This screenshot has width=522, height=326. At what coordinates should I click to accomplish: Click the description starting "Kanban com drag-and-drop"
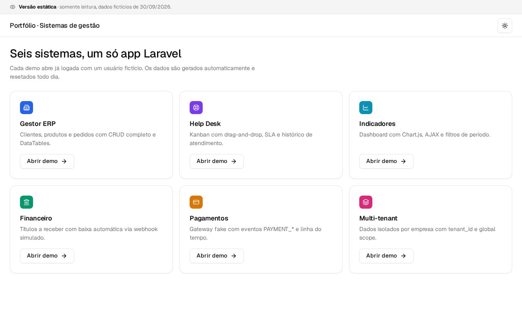click(251, 139)
